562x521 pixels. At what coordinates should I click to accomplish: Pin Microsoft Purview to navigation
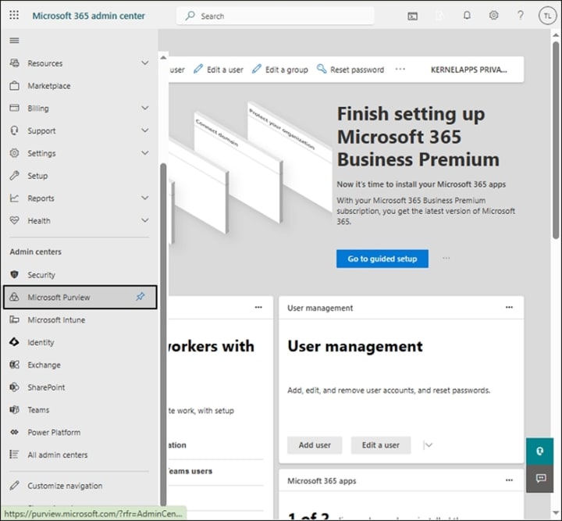point(140,297)
